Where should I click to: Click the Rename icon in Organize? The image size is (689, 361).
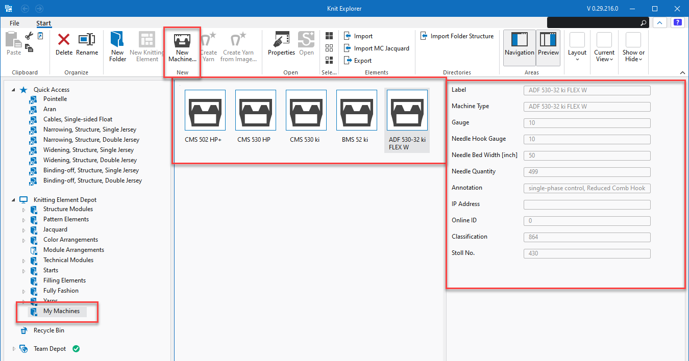[87, 40]
